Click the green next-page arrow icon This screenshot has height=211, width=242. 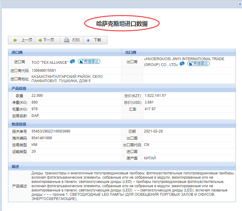[40, 40]
